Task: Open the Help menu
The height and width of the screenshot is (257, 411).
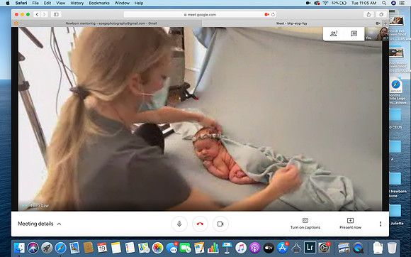Action: pyautogui.click(x=139, y=3)
